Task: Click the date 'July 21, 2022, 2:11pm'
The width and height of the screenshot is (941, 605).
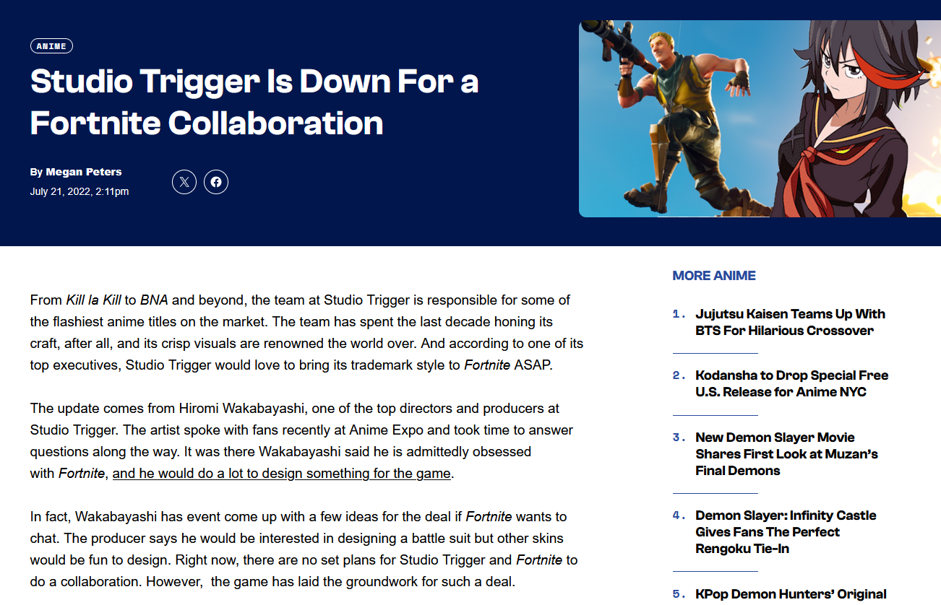Action: click(80, 191)
